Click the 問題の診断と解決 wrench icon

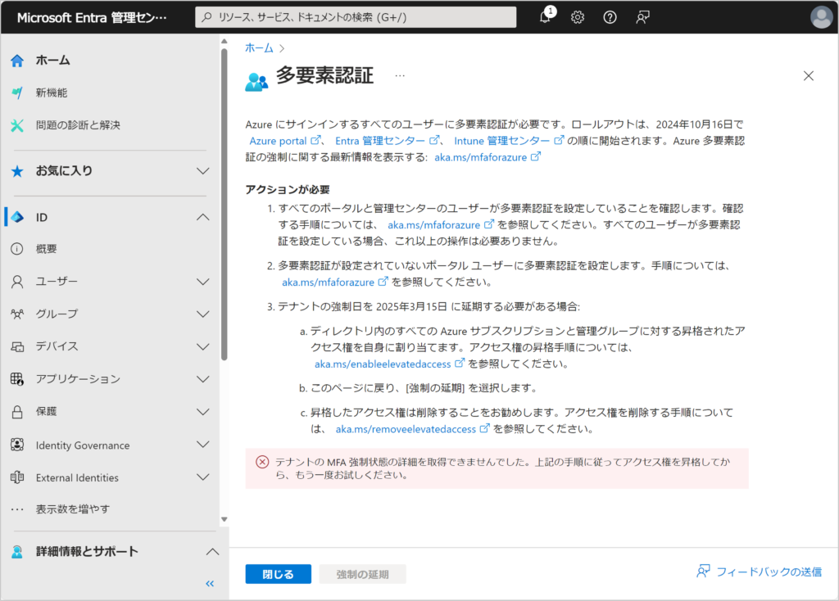pyautogui.click(x=17, y=125)
